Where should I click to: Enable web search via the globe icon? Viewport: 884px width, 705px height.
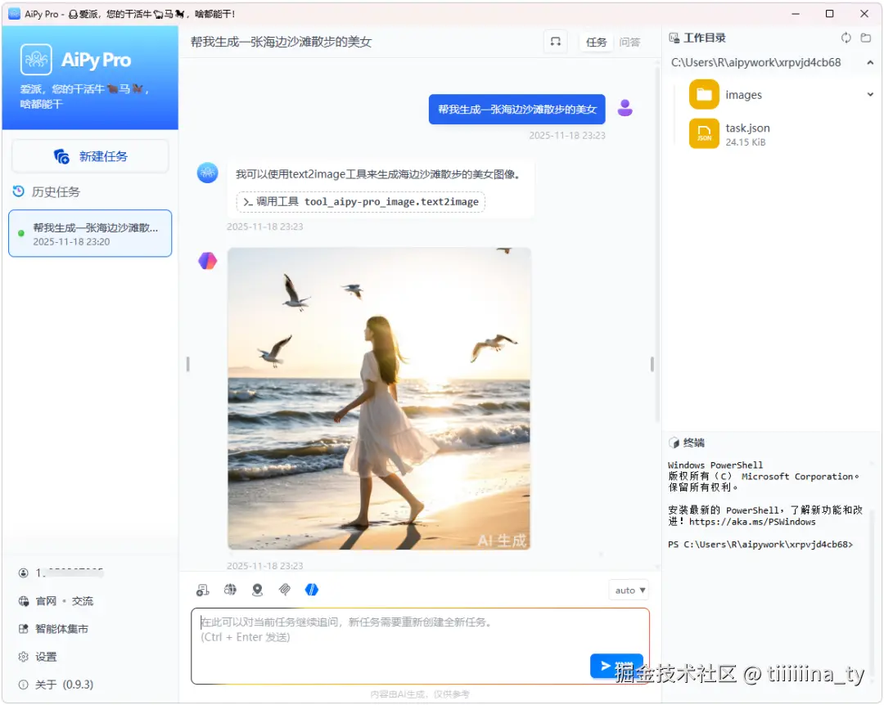point(230,589)
